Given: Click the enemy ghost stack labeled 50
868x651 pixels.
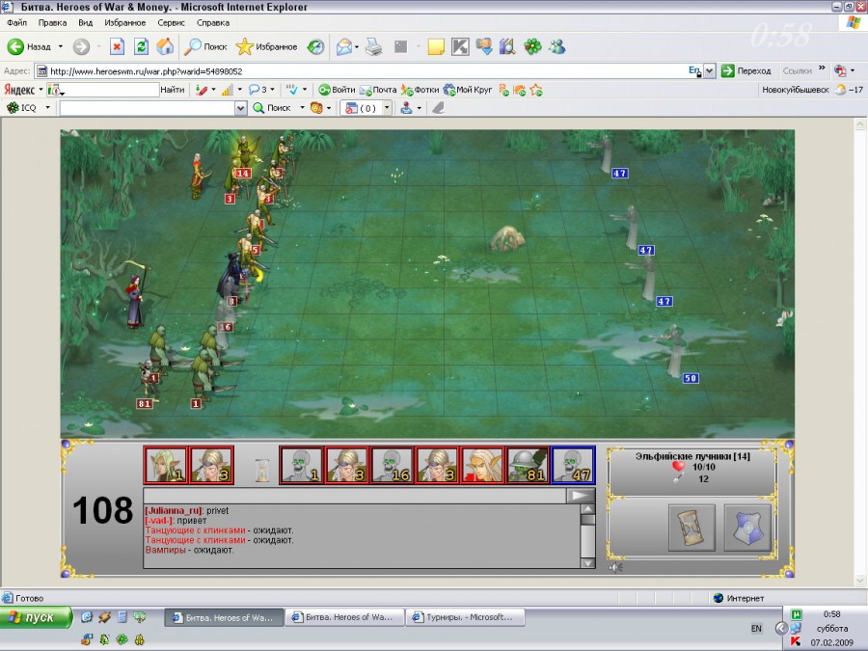Looking at the screenshot, I should 675,351.
